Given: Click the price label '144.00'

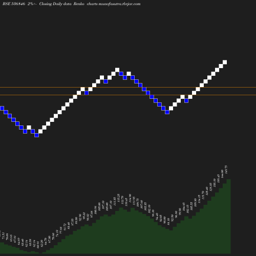Looking at the screenshot, I should pos(222,174).
